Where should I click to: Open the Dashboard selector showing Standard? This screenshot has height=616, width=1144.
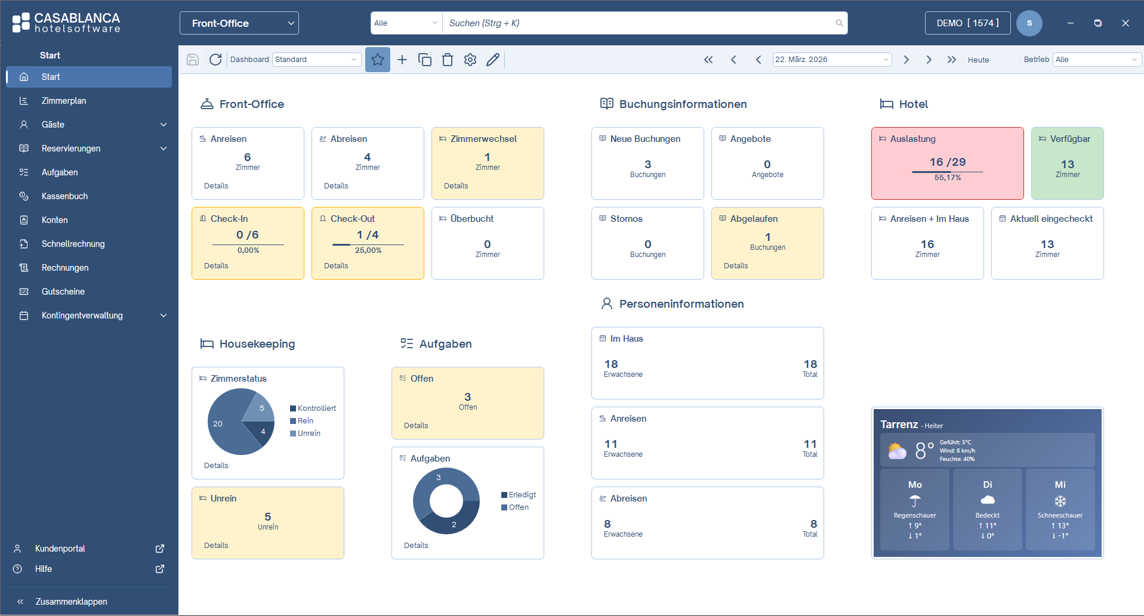(316, 59)
